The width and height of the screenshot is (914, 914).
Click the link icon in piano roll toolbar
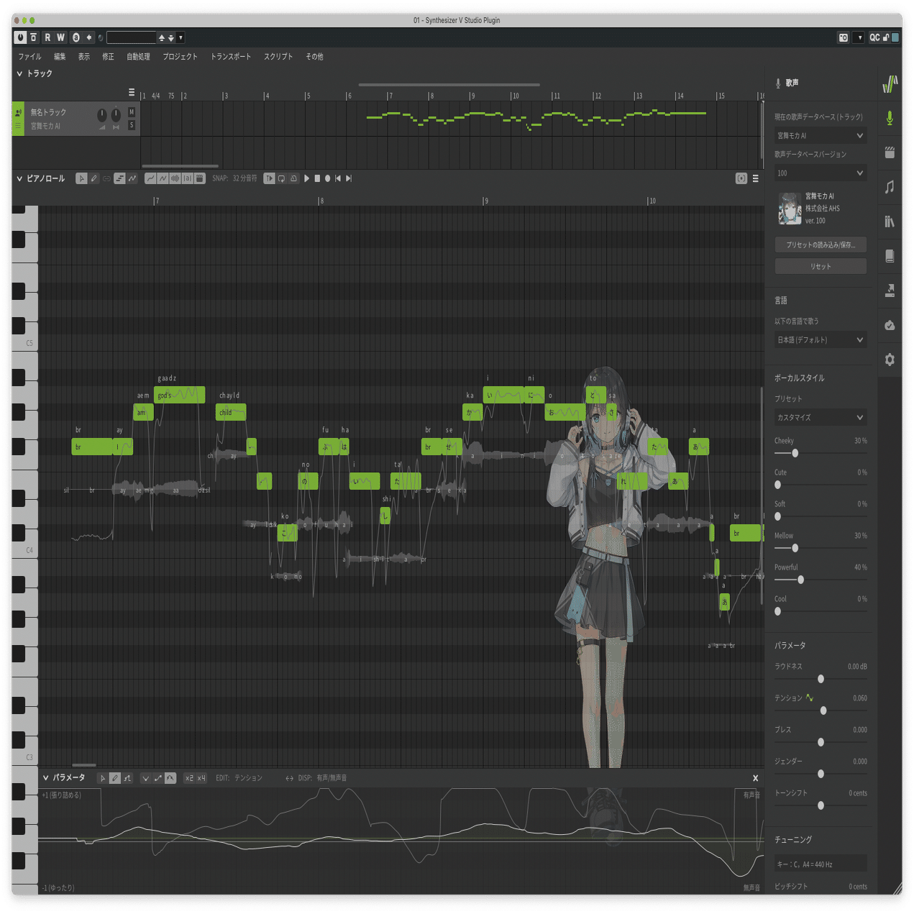(x=107, y=178)
